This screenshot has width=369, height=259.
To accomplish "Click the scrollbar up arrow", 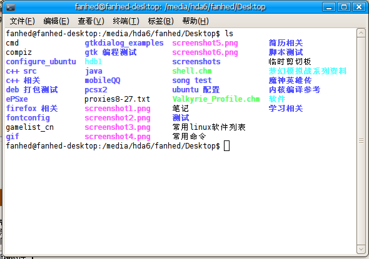I will pyautogui.click(x=361, y=33).
